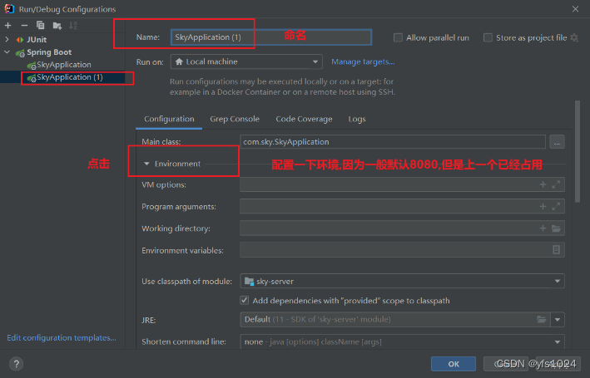The image size is (590, 378).
Task: Edit Environment variables list icon
Action: tap(556, 250)
